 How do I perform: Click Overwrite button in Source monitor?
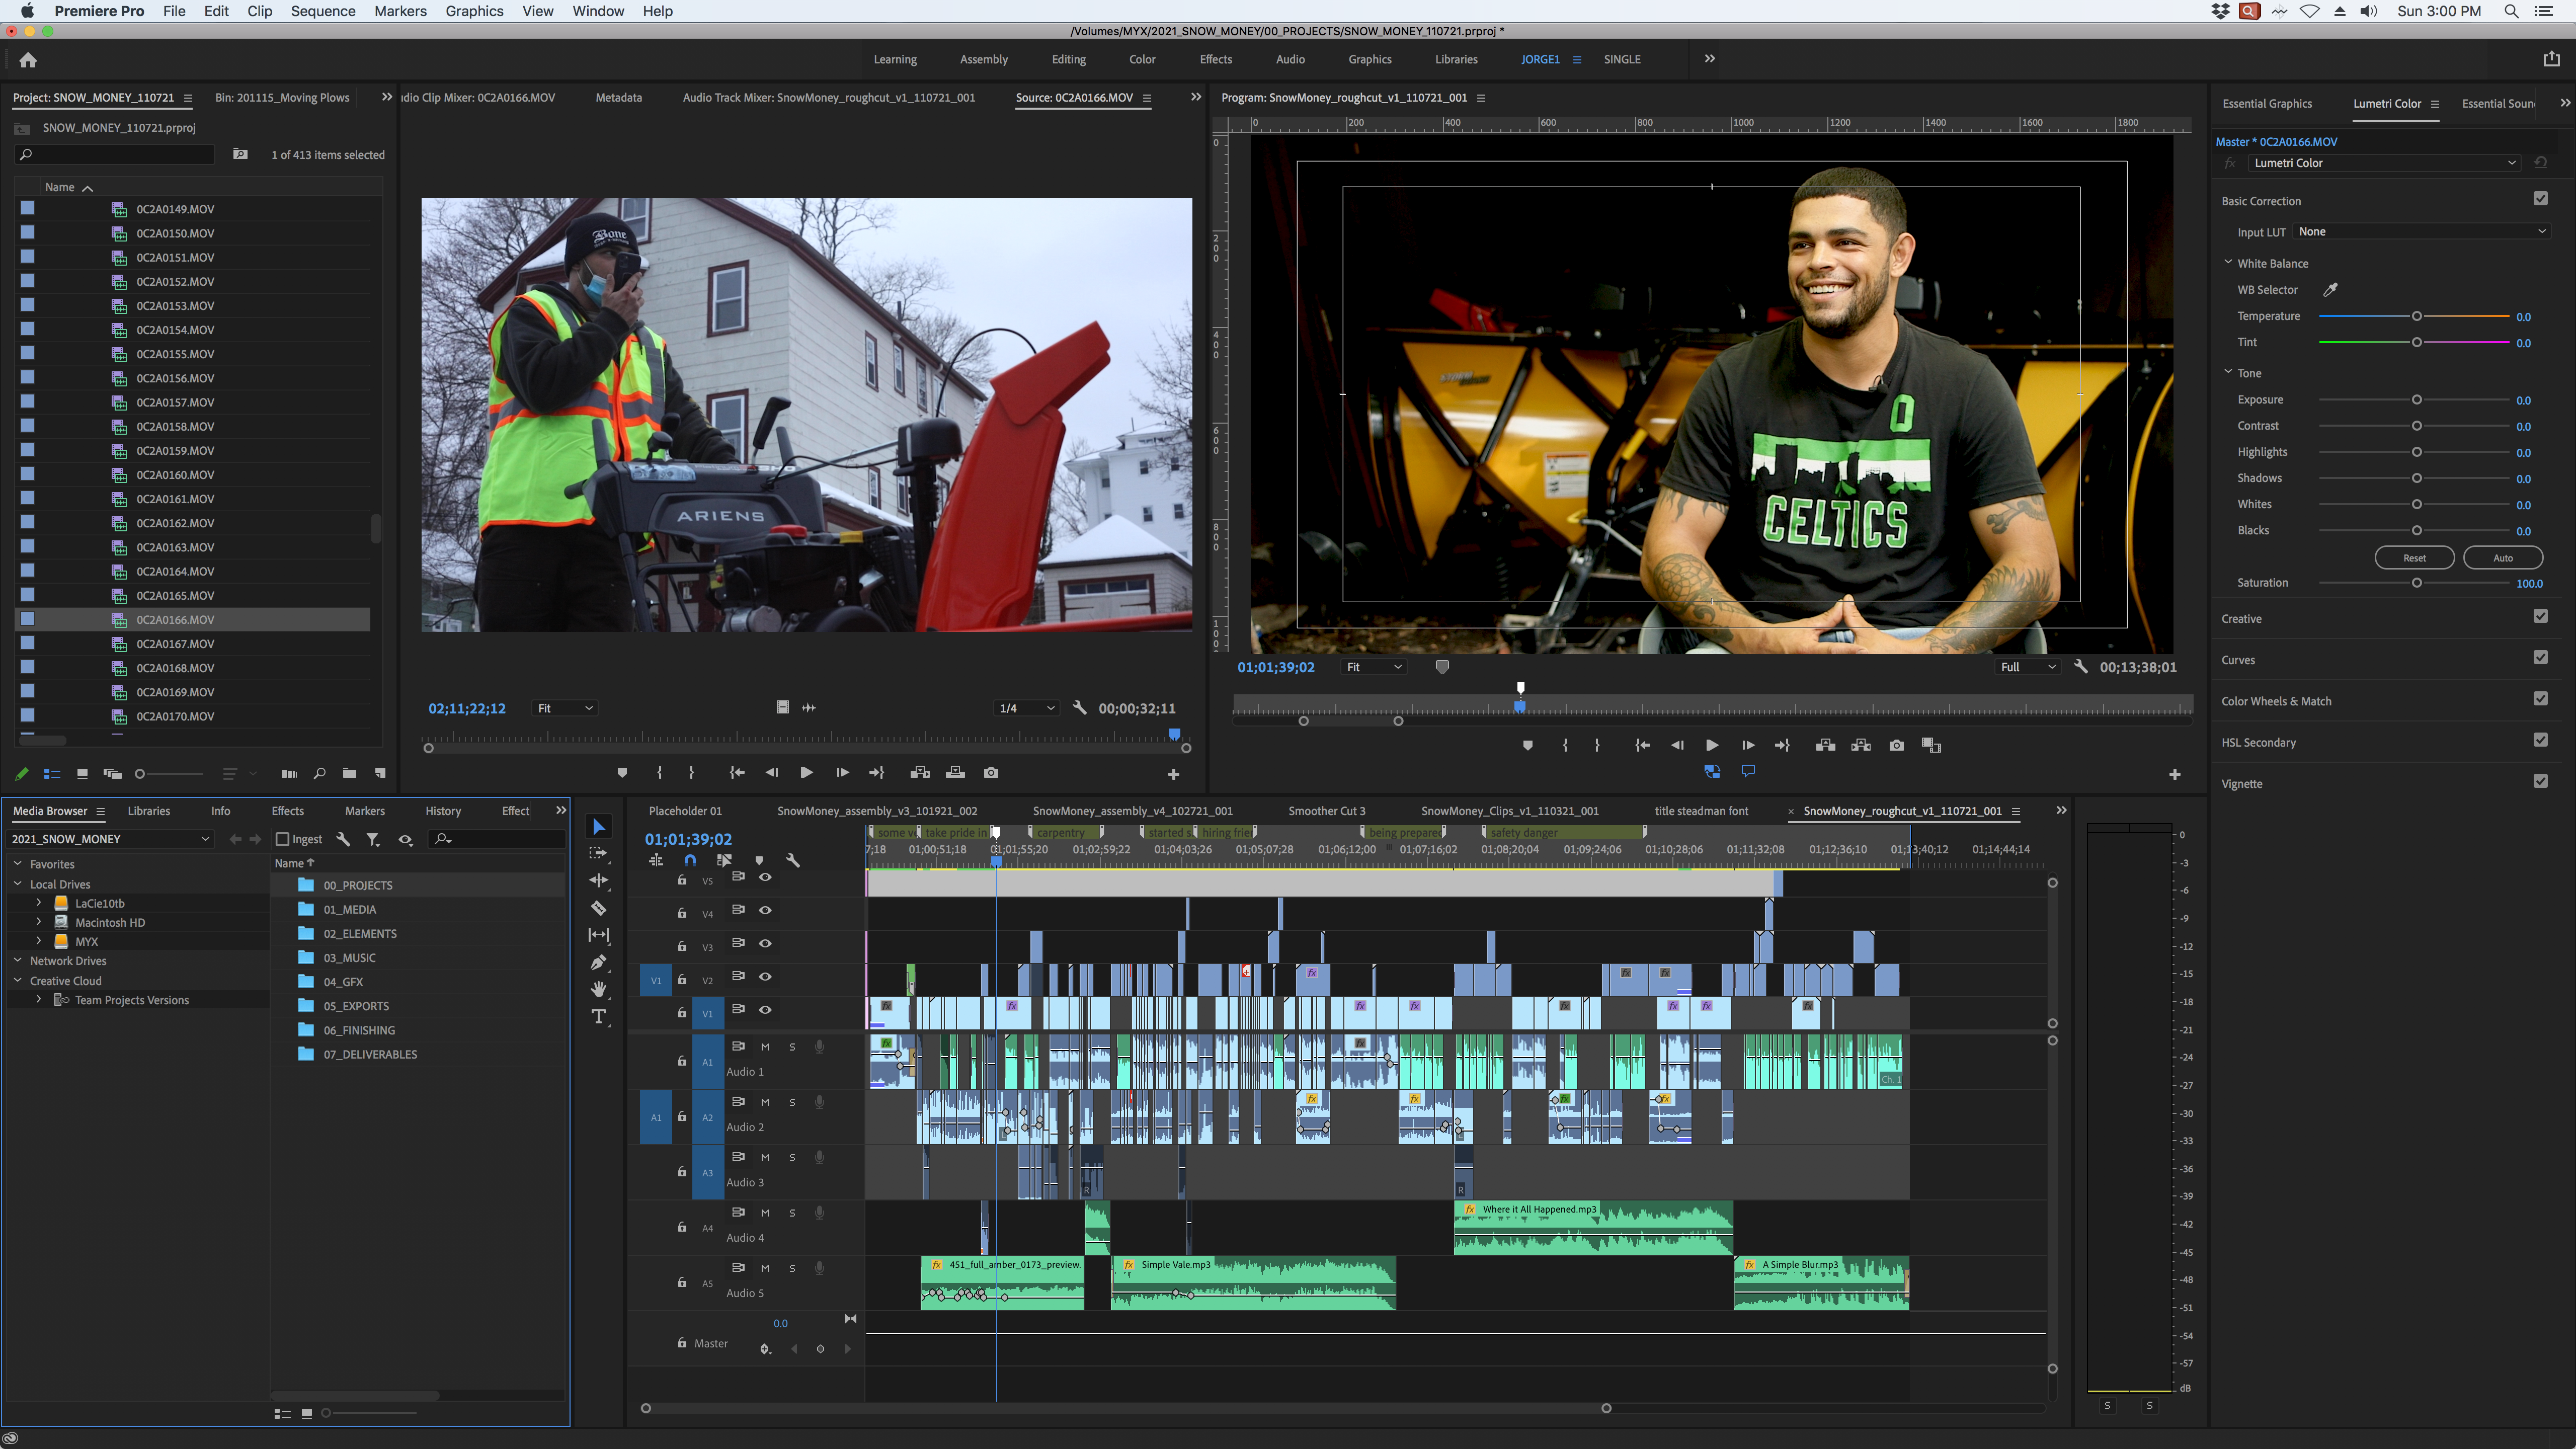point(955,773)
